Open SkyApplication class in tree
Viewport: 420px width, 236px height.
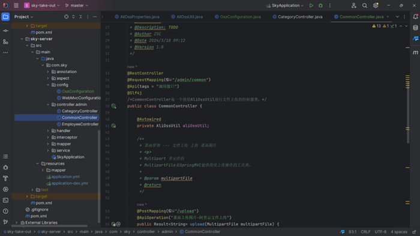68,157
